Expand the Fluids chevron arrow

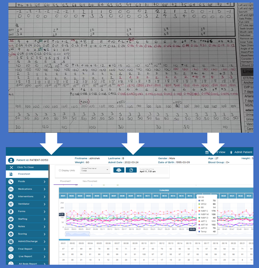tap(44, 182)
